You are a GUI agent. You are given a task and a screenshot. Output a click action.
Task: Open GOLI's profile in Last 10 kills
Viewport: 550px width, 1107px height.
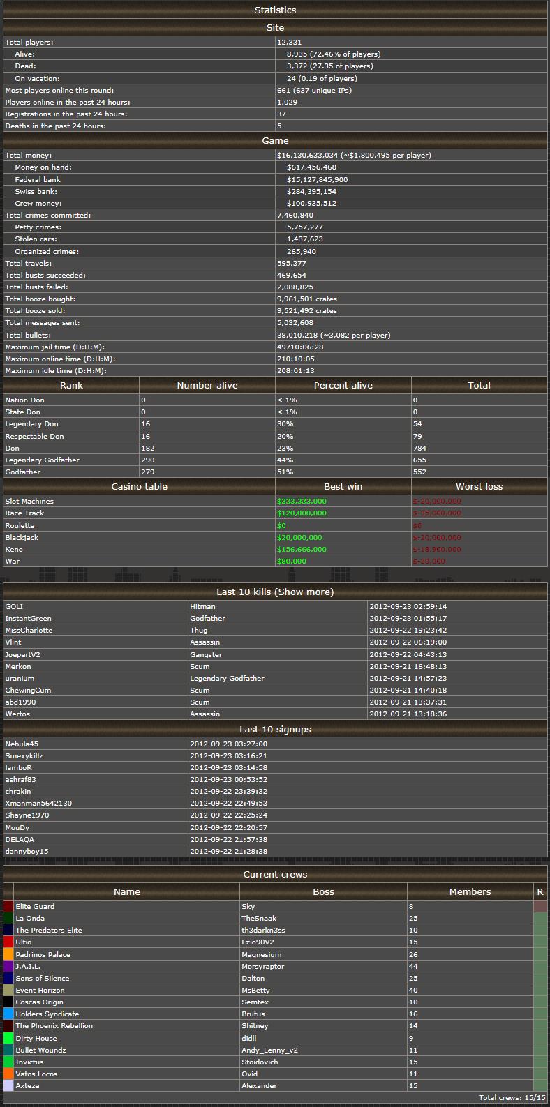14,607
